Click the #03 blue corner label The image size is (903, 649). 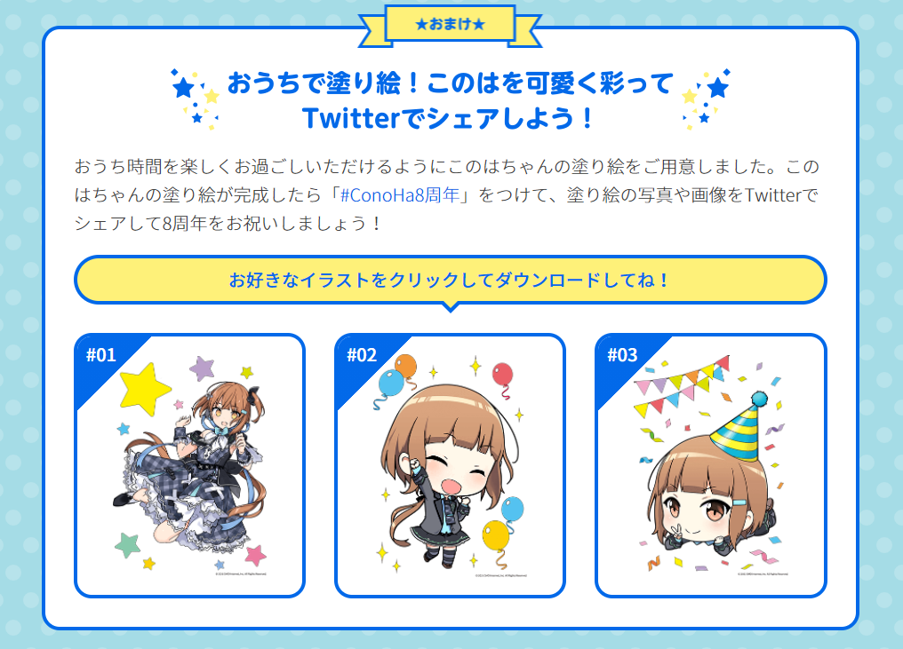coord(622,355)
